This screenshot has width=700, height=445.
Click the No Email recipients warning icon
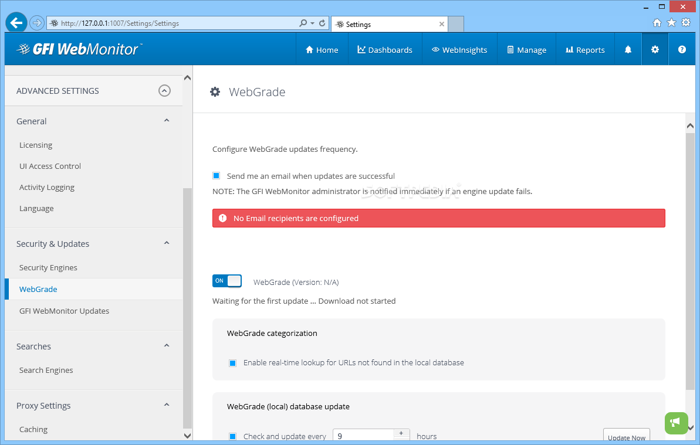(223, 219)
